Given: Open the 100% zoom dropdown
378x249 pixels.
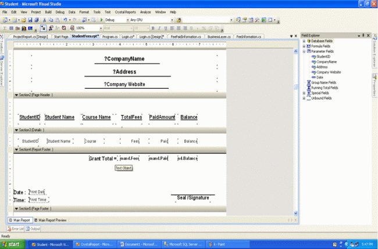Looking at the screenshot, I should tap(101, 28).
